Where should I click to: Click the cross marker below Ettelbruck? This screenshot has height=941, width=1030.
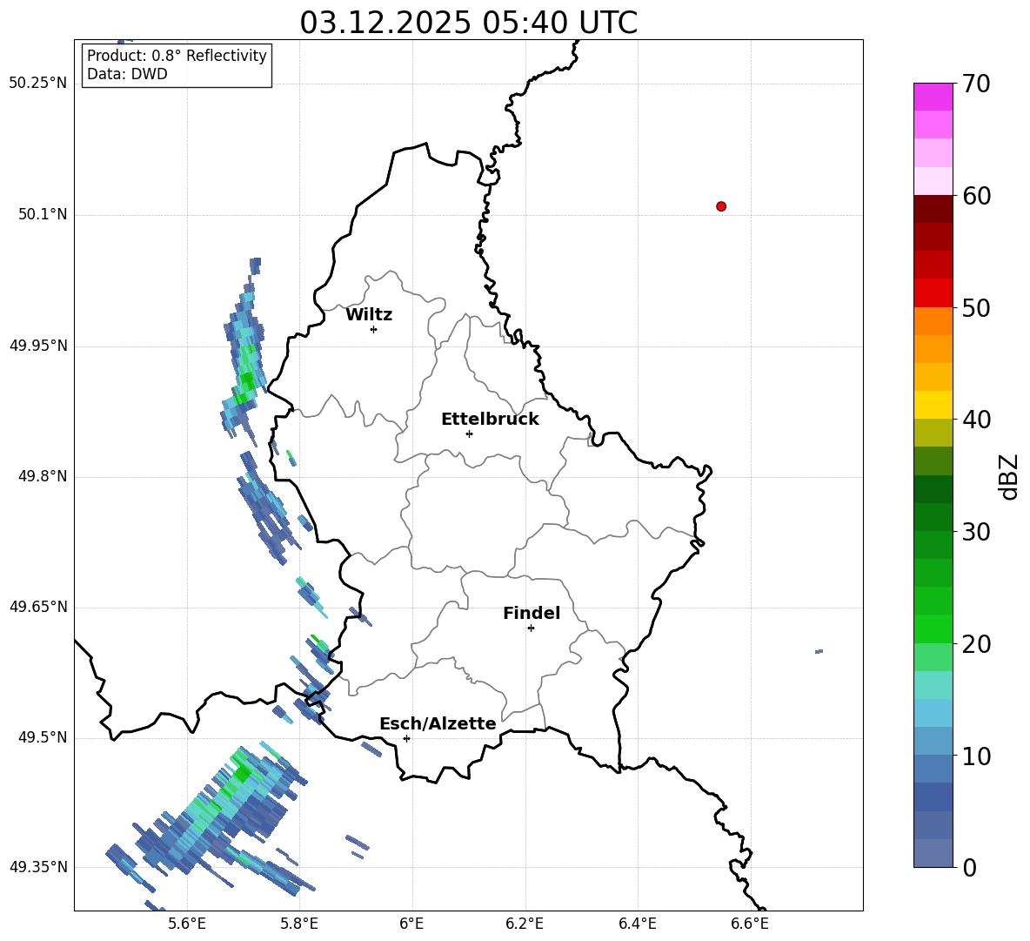469,434
